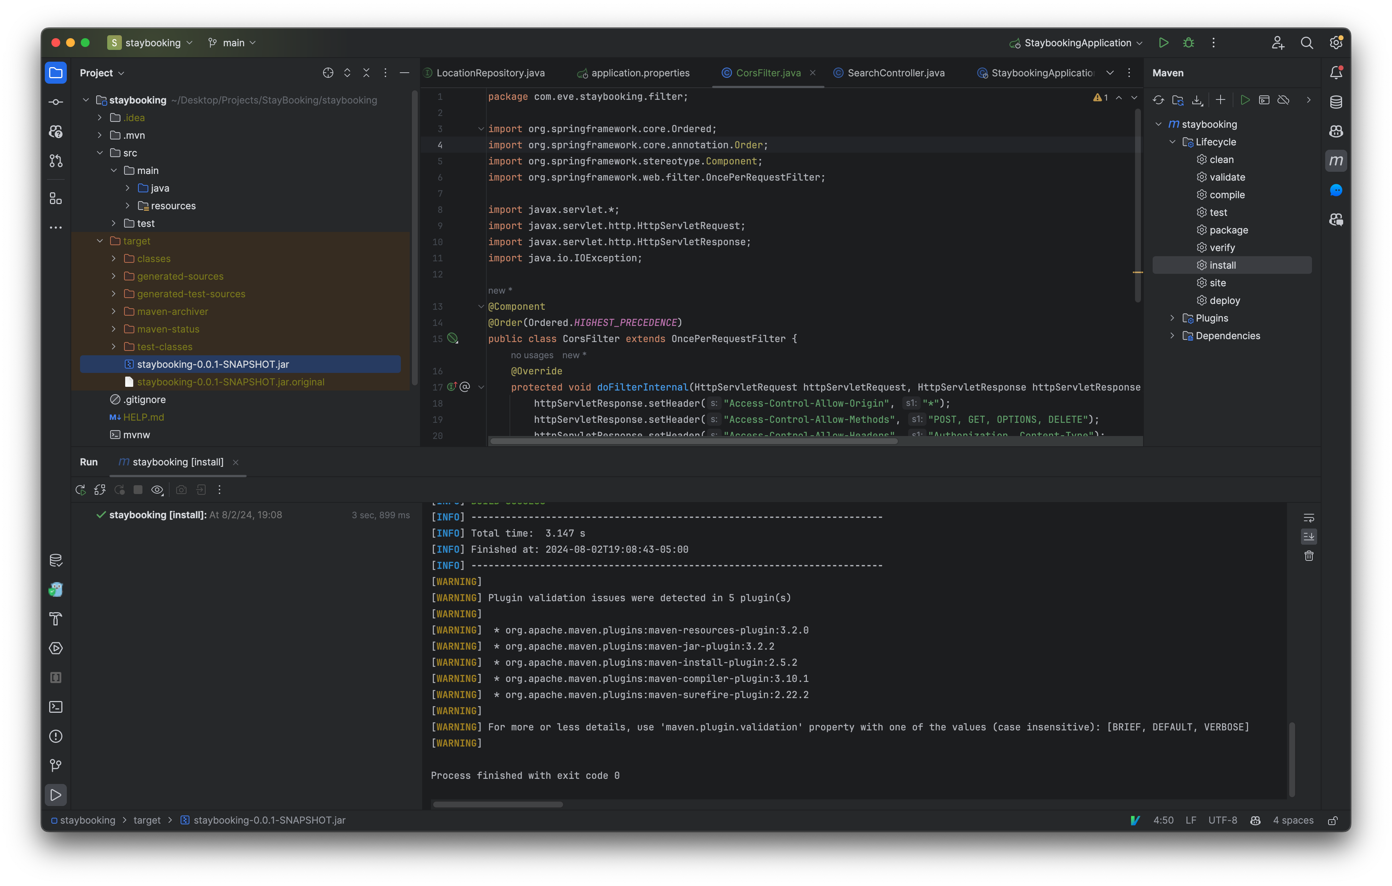
Task: Enable scroll to end in console output
Action: tap(1309, 536)
